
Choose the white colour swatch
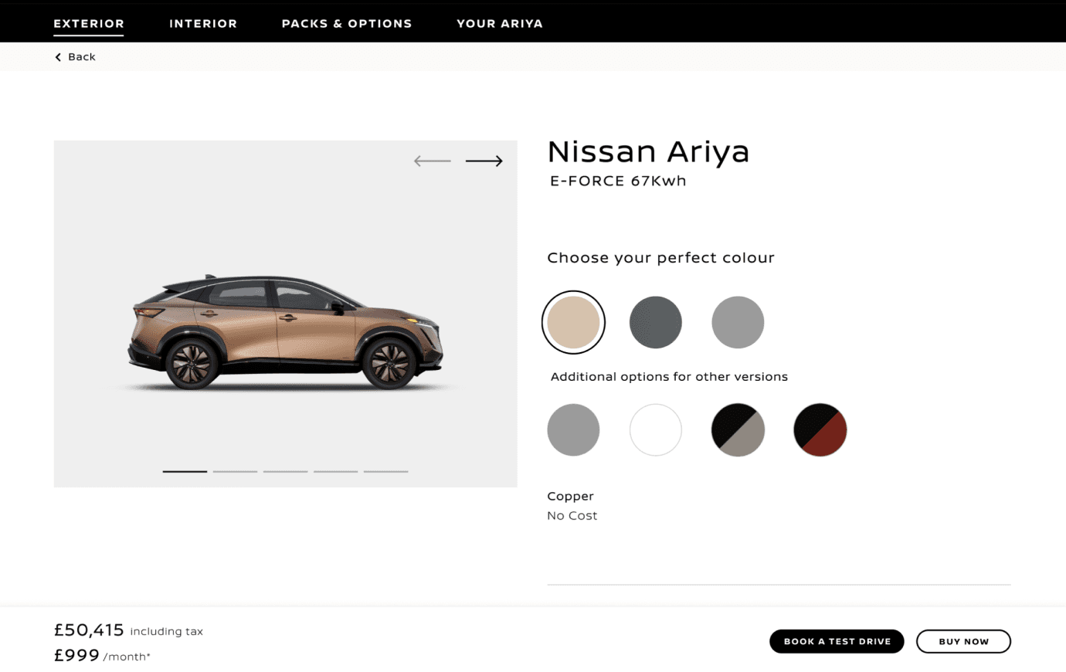[656, 429]
